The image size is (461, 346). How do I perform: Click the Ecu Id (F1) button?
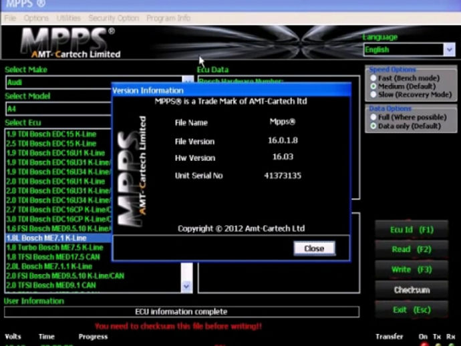point(412,230)
